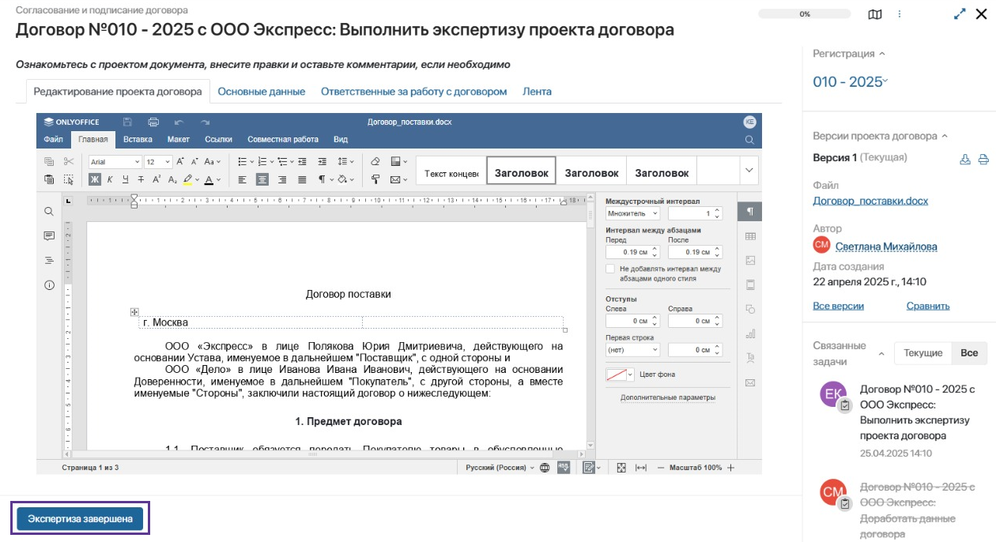Image resolution: width=996 pixels, height=542 pixels.
Task: Open the 'Вставка' ribbon tab
Action: tap(138, 140)
